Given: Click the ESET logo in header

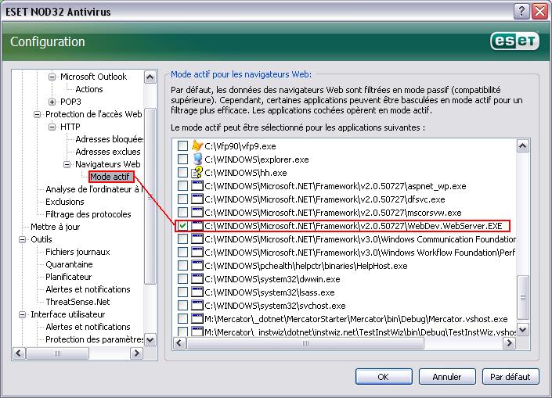Looking at the screenshot, I should tap(514, 41).
